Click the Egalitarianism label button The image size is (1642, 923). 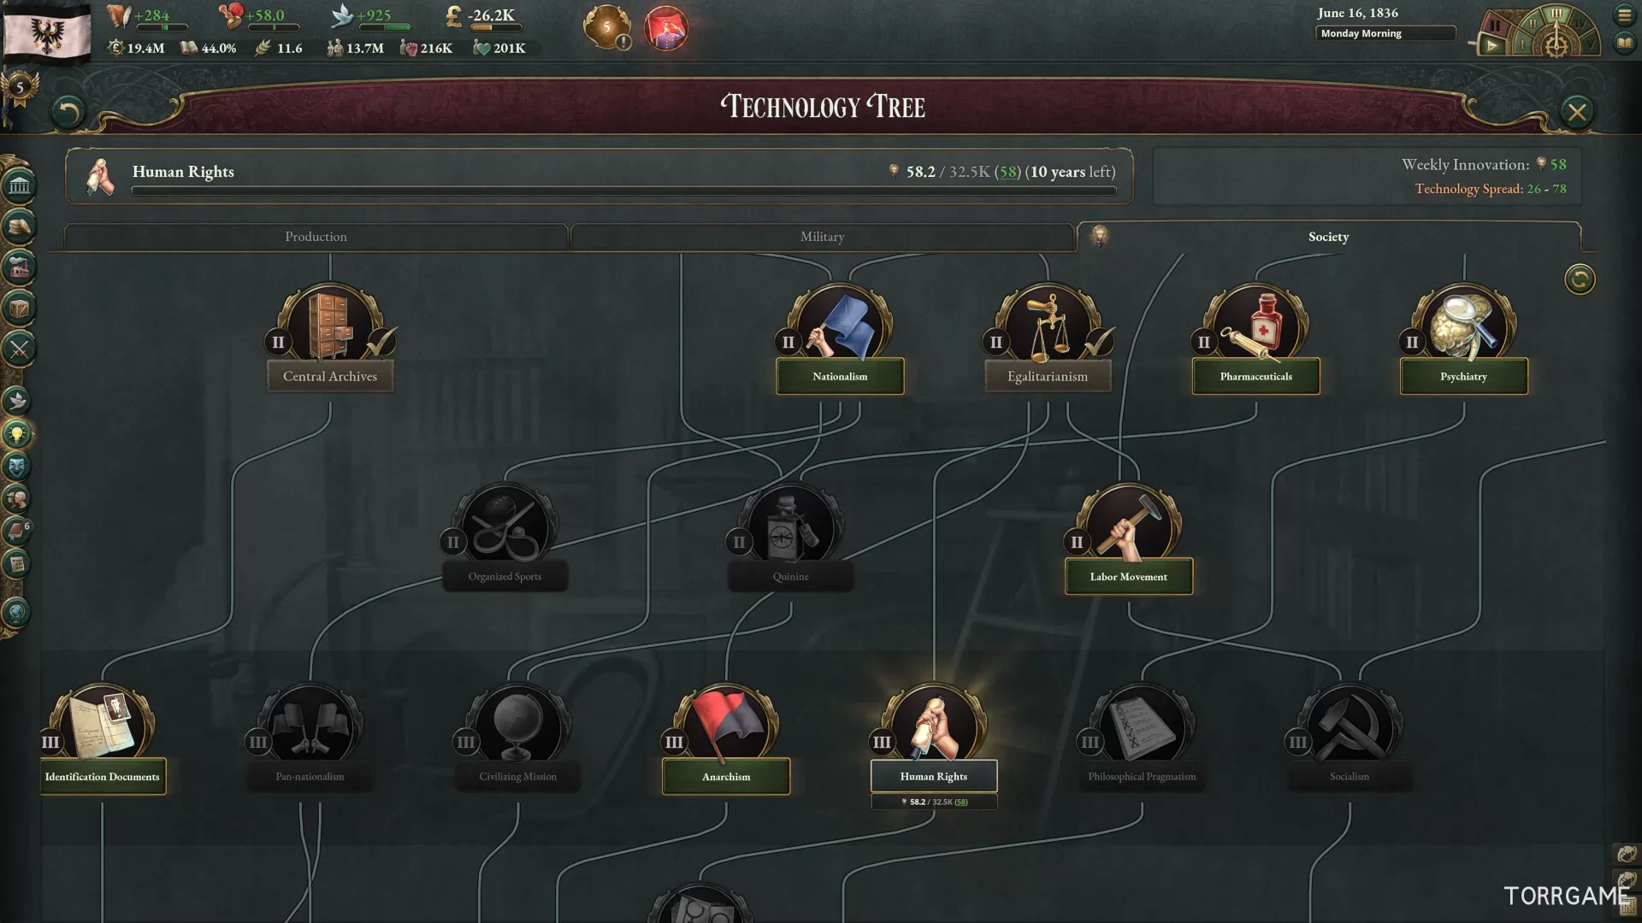tap(1048, 376)
